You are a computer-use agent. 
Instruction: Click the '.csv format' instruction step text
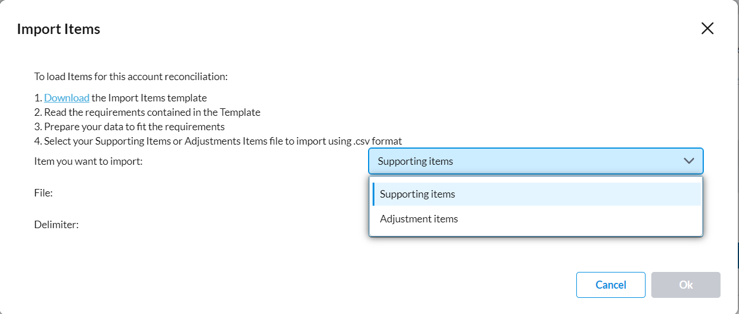pos(218,141)
